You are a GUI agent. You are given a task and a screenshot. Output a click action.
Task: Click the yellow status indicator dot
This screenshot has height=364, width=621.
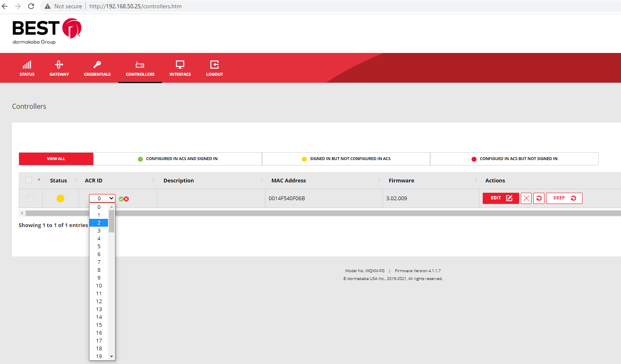coord(60,198)
